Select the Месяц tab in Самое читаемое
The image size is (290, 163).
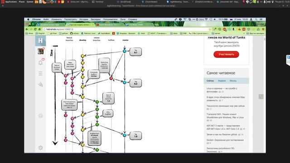click(x=233, y=81)
